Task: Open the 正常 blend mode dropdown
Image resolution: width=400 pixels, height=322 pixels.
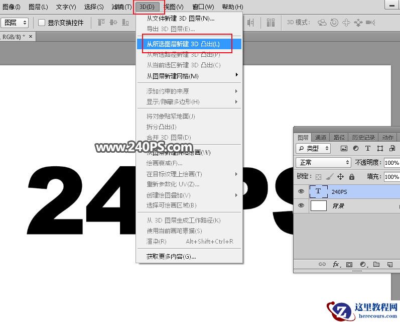Action: pyautogui.click(x=324, y=162)
